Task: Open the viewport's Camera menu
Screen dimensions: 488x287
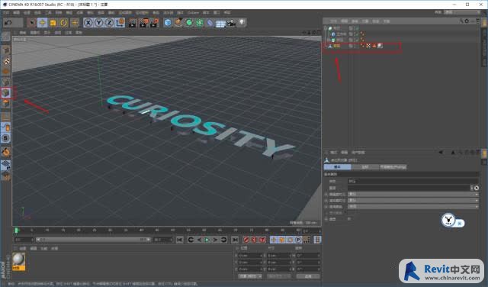Action: pos(34,32)
